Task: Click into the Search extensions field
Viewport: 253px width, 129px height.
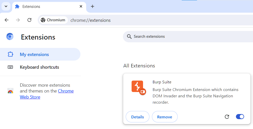Action: (x=188, y=36)
